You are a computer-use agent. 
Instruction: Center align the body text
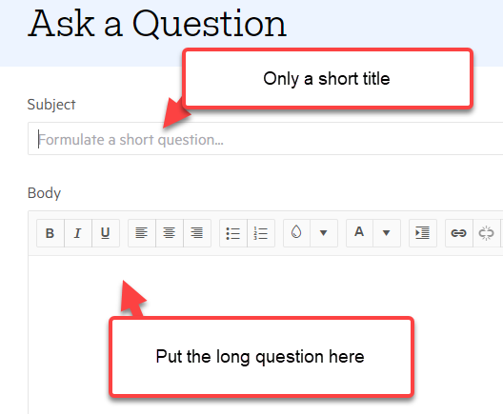(170, 233)
